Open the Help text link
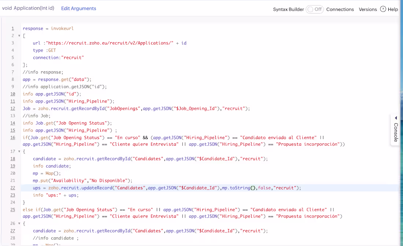This screenshot has width=403, height=246. 393,10
